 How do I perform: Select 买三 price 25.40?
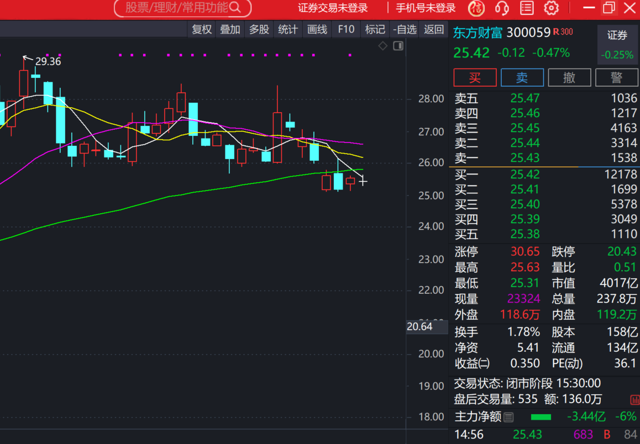click(525, 204)
